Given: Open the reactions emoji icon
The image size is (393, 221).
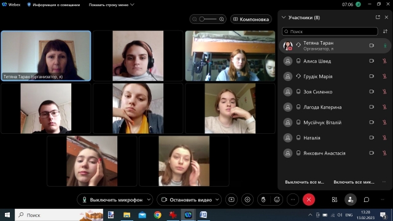Looking at the screenshot, I should [x=277, y=200].
